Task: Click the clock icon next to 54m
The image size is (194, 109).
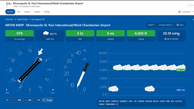Action: click(x=177, y=25)
